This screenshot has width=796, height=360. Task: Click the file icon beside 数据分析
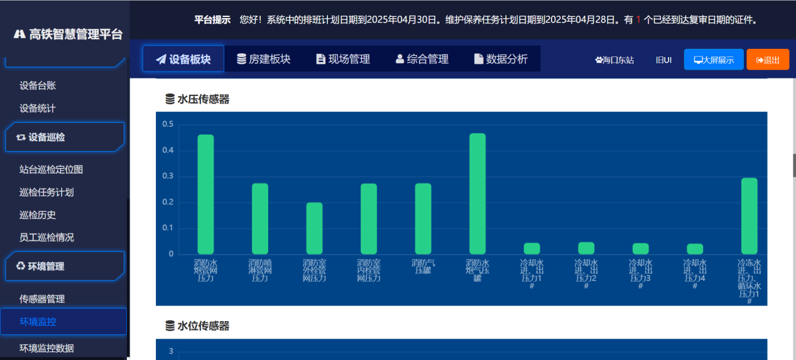coord(479,59)
